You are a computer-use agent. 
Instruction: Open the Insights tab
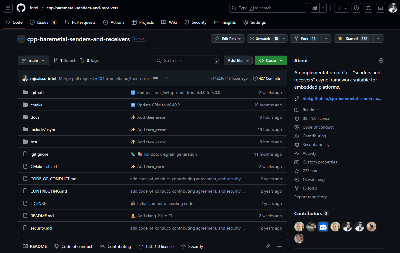[225, 22]
